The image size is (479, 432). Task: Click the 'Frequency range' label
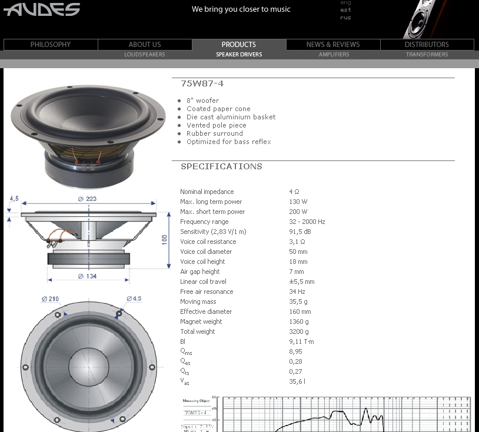[x=204, y=222]
